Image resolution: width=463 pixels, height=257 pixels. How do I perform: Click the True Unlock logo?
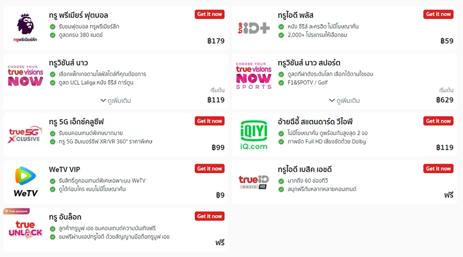(x=25, y=229)
